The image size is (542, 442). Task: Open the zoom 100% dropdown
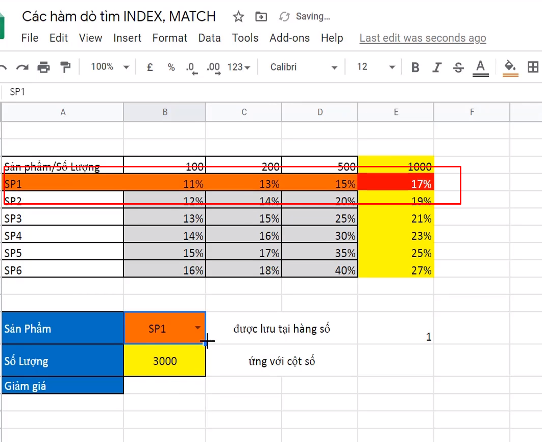(x=110, y=67)
